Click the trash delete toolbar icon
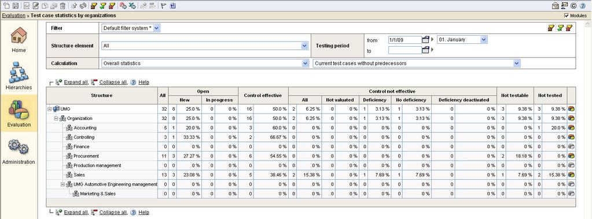592x219 pixels. click(62, 6)
